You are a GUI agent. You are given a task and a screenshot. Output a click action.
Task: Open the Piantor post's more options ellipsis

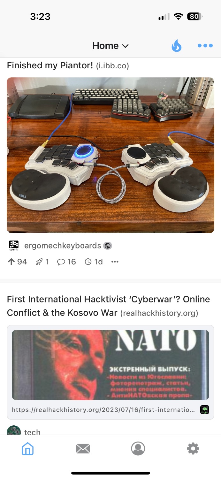(115, 262)
